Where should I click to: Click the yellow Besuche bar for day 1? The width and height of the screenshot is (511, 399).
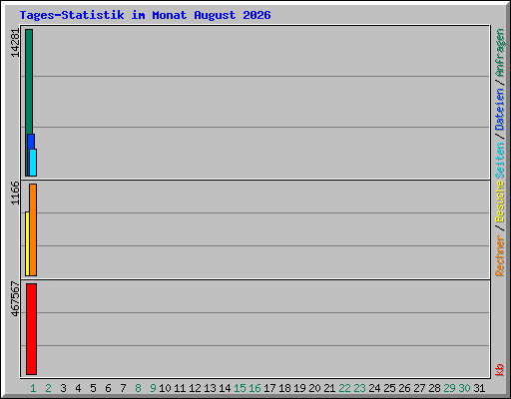pos(27,243)
